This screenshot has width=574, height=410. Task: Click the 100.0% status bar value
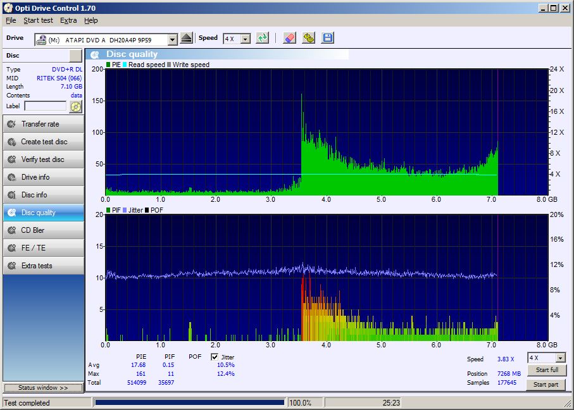[301, 402]
